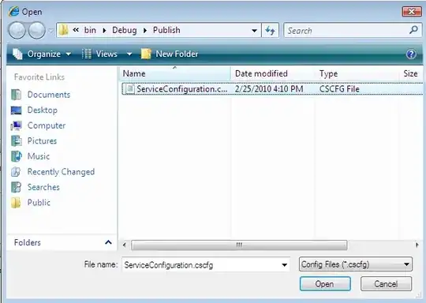Select the ServiceConfiguration.c... file row
Screen dimensions: 426x303
pyautogui.click(x=272, y=89)
